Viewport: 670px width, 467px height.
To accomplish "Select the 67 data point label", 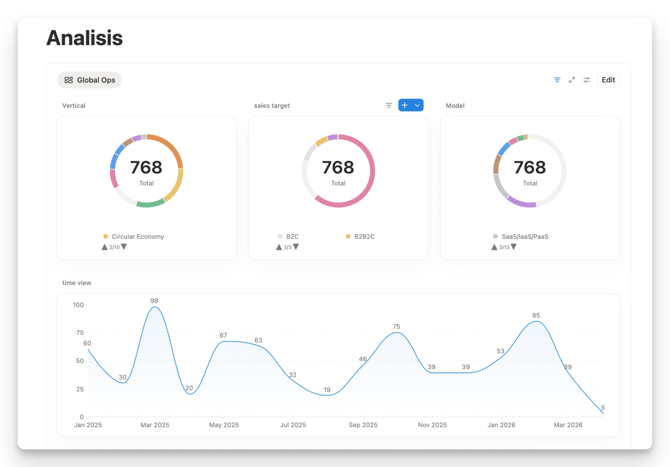I will tap(223, 336).
